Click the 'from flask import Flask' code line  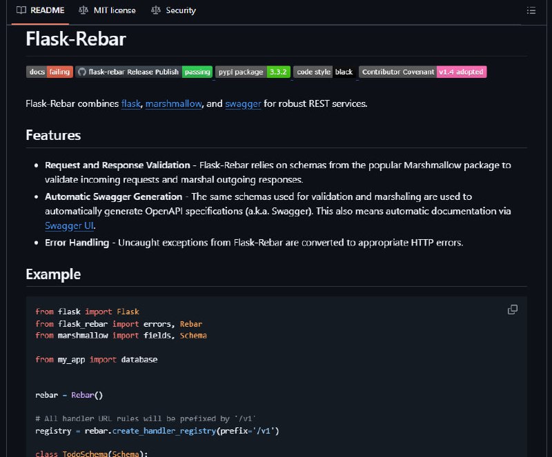coord(88,312)
